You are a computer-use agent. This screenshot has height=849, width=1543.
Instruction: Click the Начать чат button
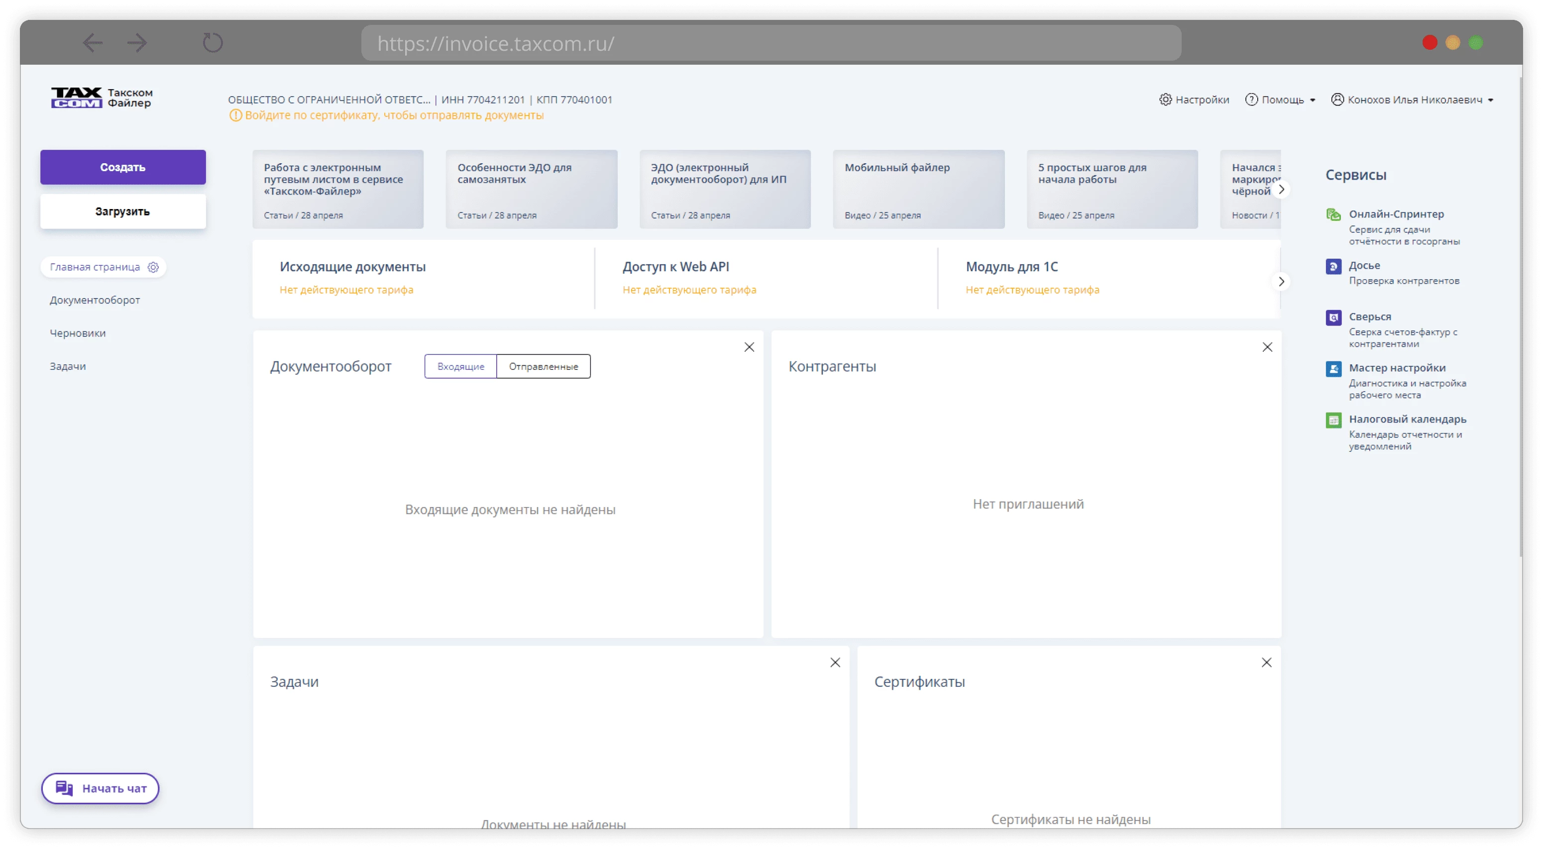point(100,788)
